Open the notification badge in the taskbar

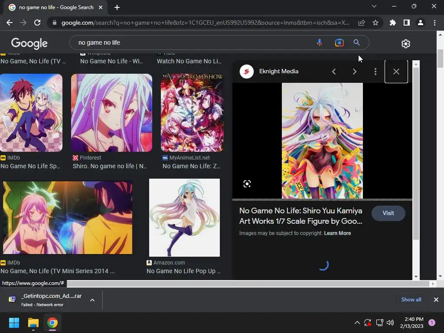click(x=432, y=323)
